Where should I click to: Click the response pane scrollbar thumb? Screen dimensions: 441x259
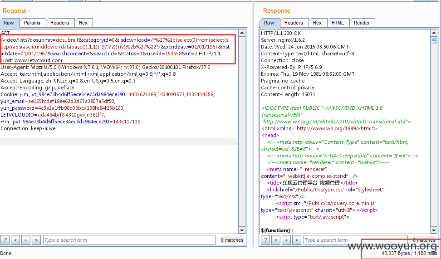[434, 39]
